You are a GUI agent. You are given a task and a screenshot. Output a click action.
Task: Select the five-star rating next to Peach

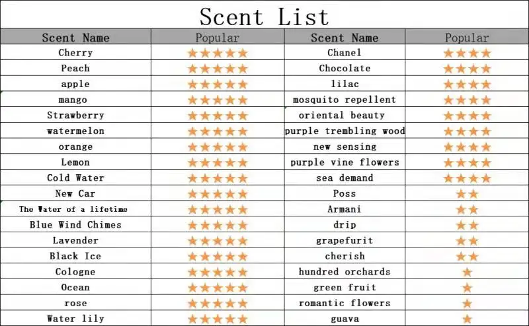point(218,69)
